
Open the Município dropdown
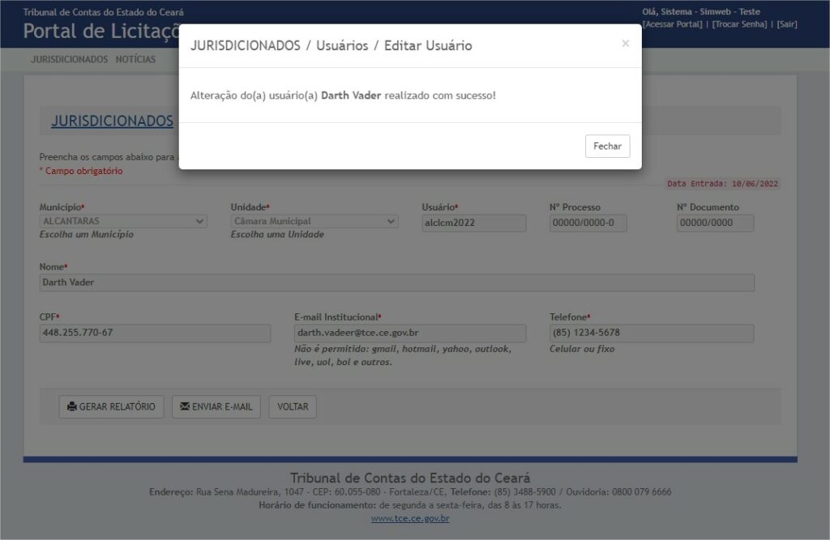123,221
